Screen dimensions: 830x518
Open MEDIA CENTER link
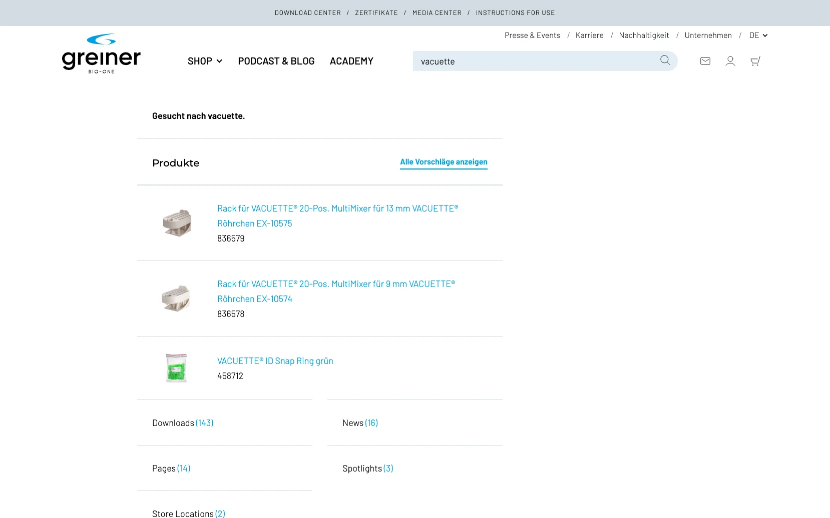437,13
